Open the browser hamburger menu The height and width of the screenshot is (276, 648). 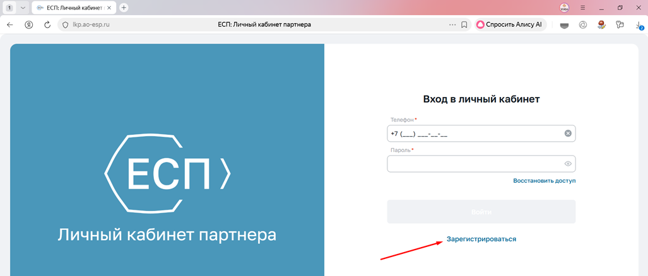[583, 8]
